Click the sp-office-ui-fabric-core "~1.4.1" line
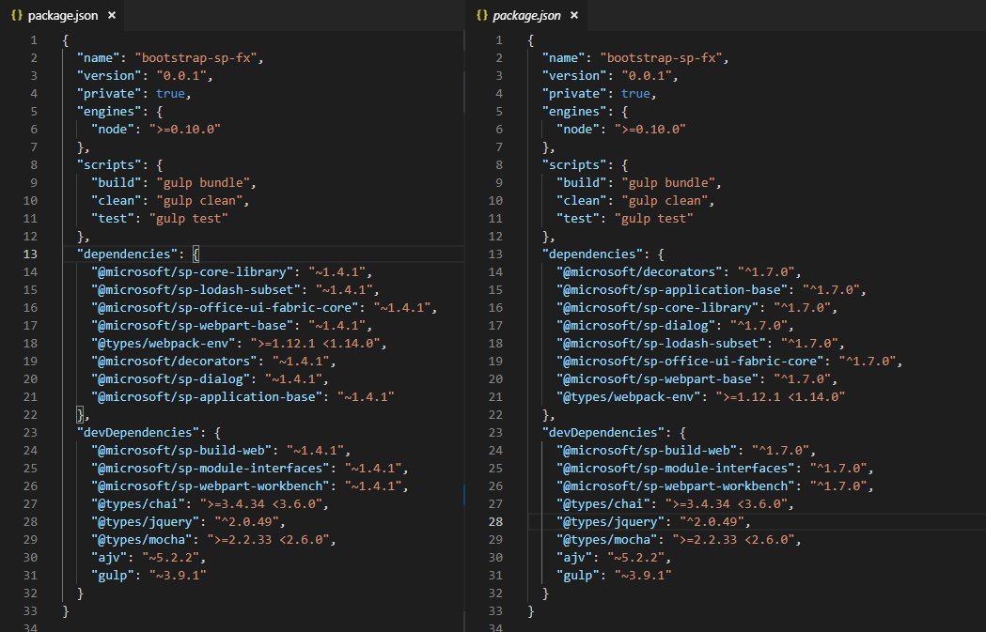The width and height of the screenshot is (986, 632). [264, 308]
